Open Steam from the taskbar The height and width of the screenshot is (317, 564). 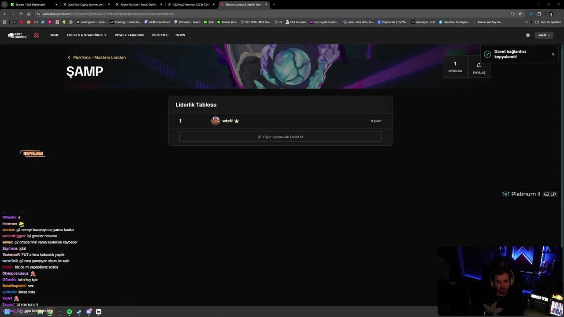pyautogui.click(x=79, y=312)
